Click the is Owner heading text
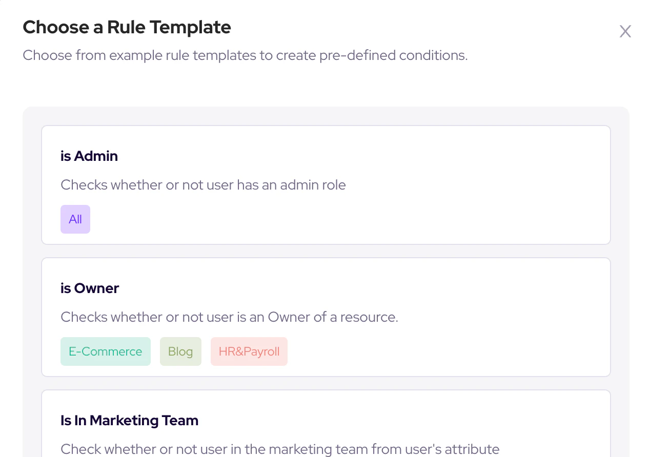649x457 pixels. click(x=89, y=288)
